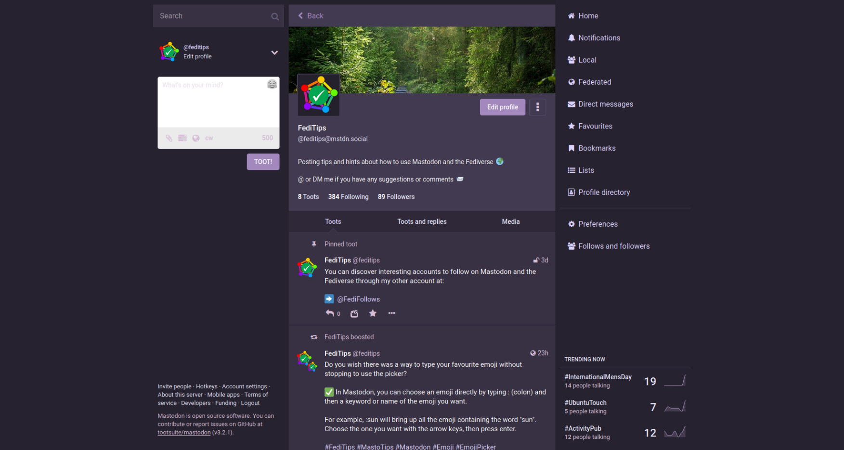Open tootsuite/mastodon GitHub link

184,433
